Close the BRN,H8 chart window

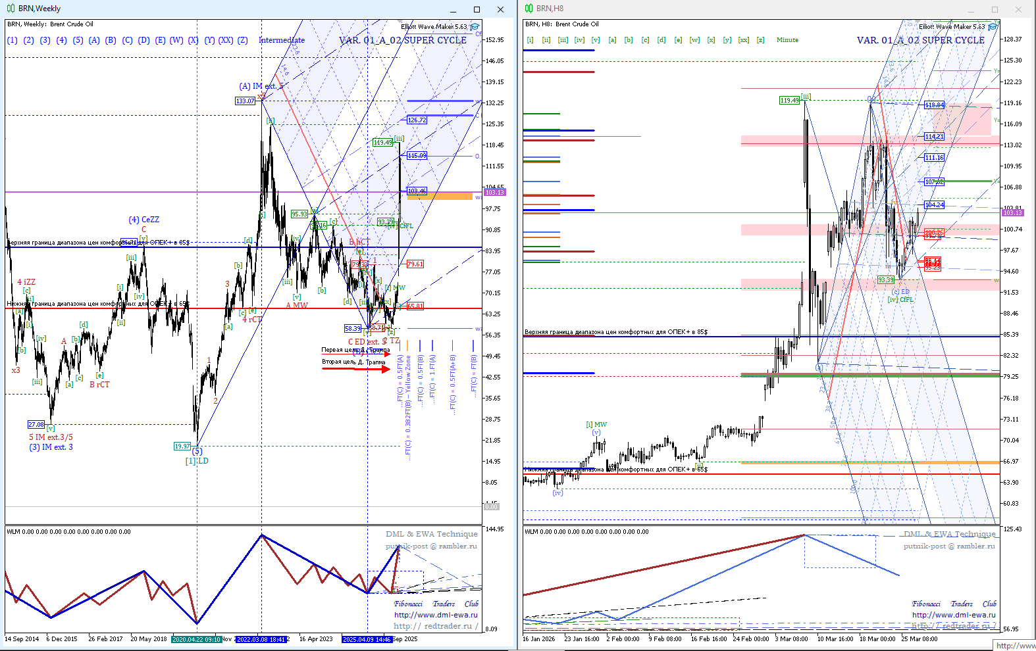pyautogui.click(x=1018, y=9)
